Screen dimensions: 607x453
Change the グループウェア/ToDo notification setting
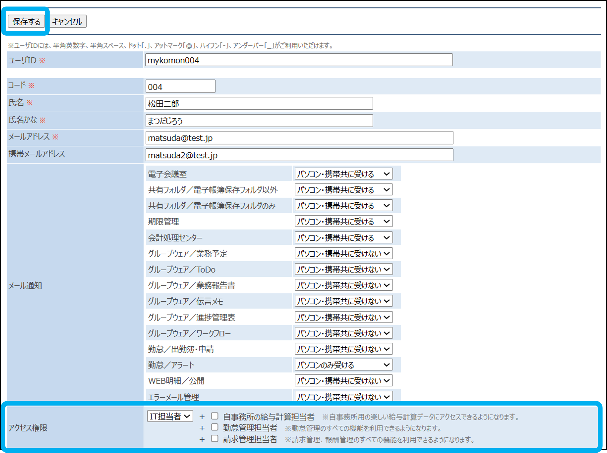tap(343, 269)
